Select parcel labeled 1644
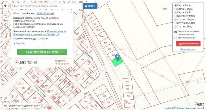Viewport: 207px width, 110px height. click(19, 84)
